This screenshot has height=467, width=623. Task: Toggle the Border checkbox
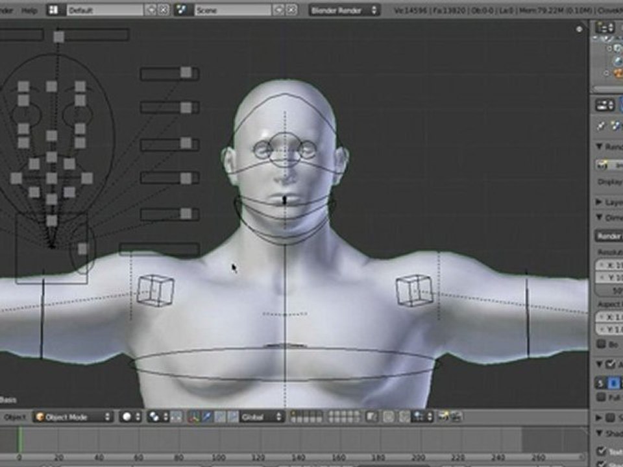point(602,344)
